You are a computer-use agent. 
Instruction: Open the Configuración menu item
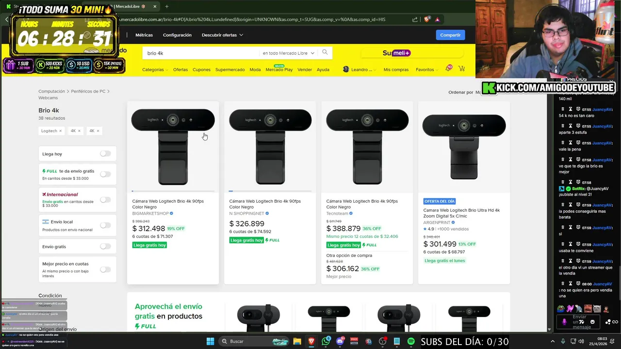coord(177,35)
